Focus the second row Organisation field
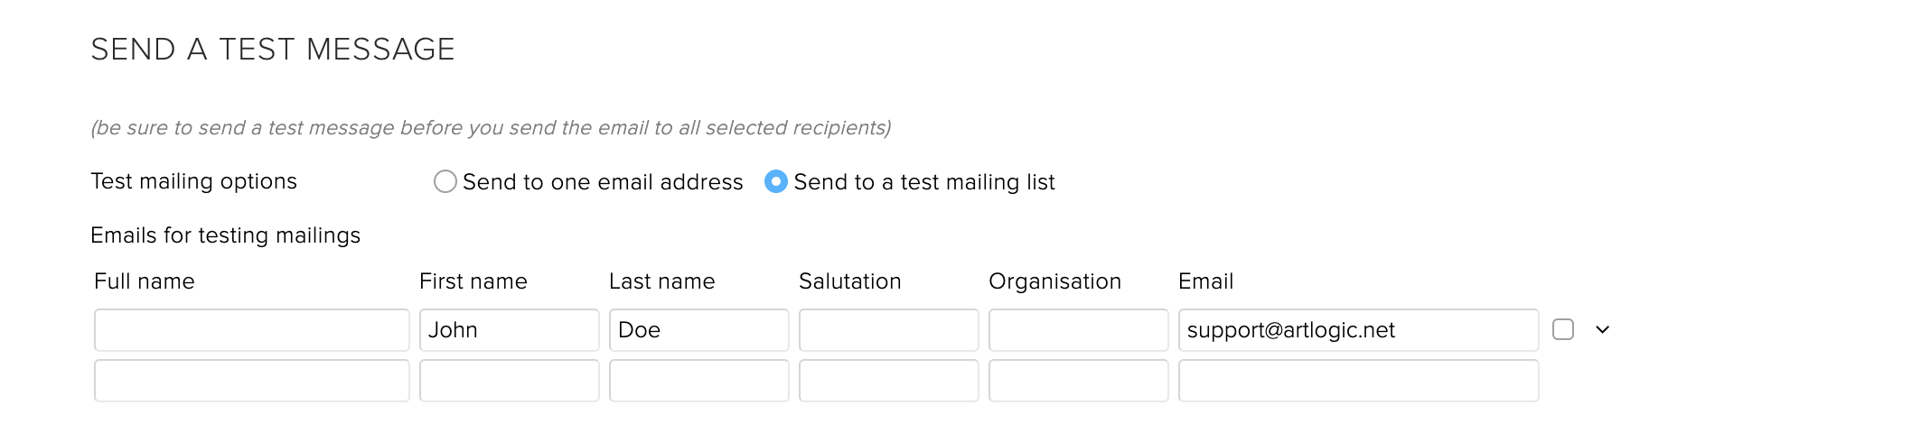The width and height of the screenshot is (1921, 442). point(1078,381)
